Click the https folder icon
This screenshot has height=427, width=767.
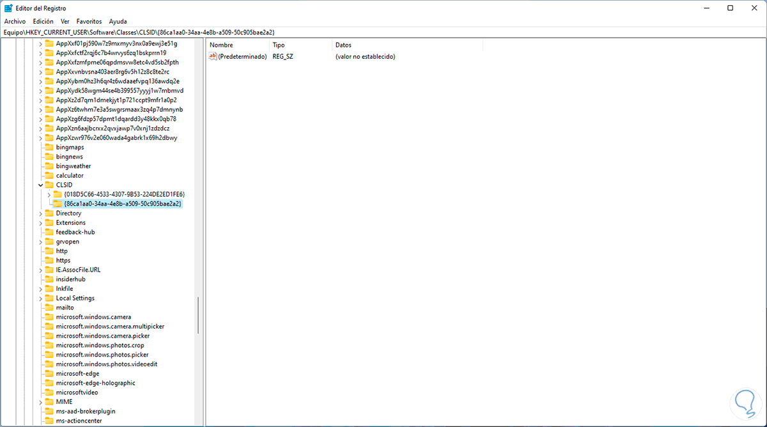click(x=49, y=261)
